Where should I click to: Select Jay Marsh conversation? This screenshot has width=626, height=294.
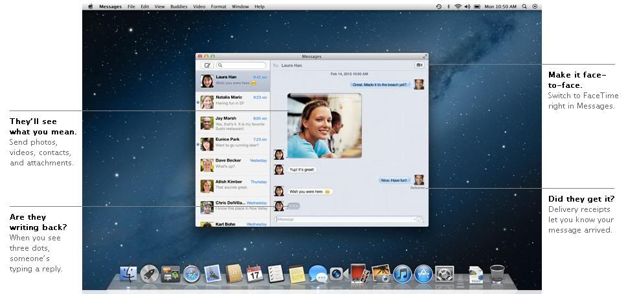click(x=233, y=123)
